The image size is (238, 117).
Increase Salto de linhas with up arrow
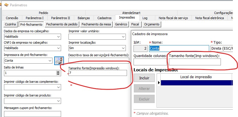[x=58, y=72]
